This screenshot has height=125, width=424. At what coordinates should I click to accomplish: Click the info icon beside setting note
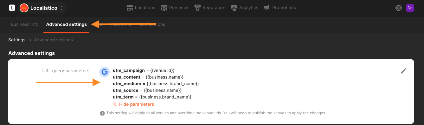(x=102, y=113)
